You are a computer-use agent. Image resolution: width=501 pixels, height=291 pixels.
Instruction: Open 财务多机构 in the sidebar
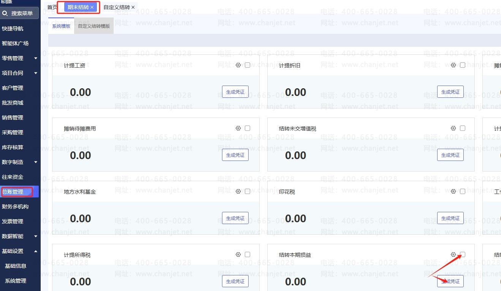pyautogui.click(x=15, y=207)
